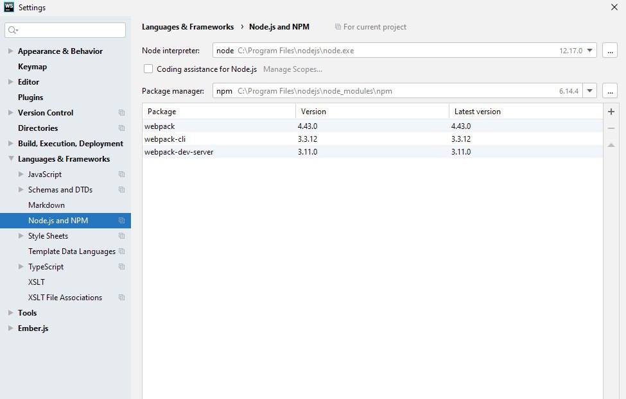
Task: Open Template Data Languages settings
Action: [x=72, y=251]
